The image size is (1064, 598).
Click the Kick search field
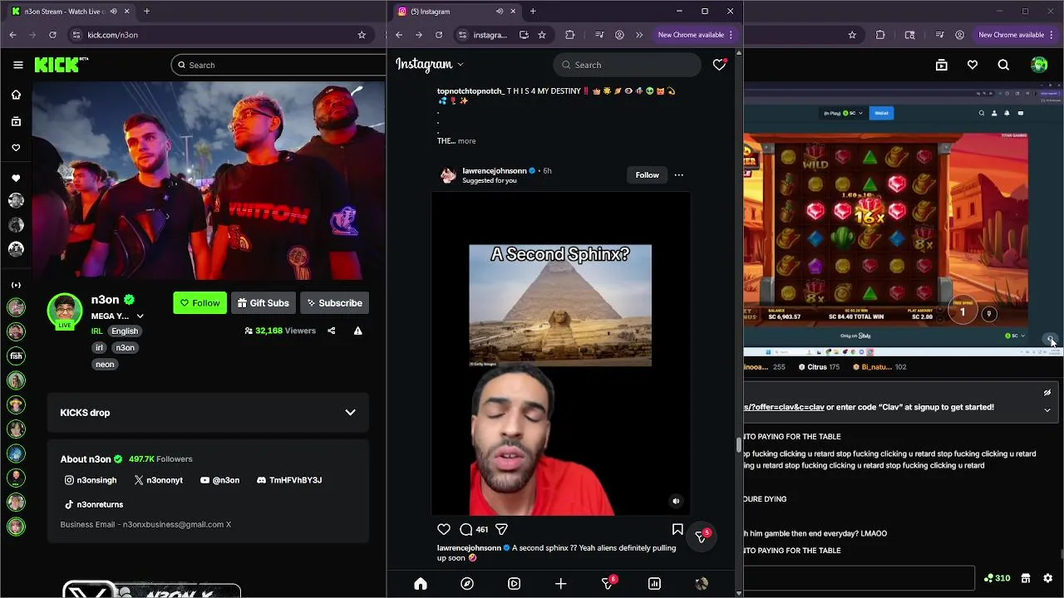[278, 65]
